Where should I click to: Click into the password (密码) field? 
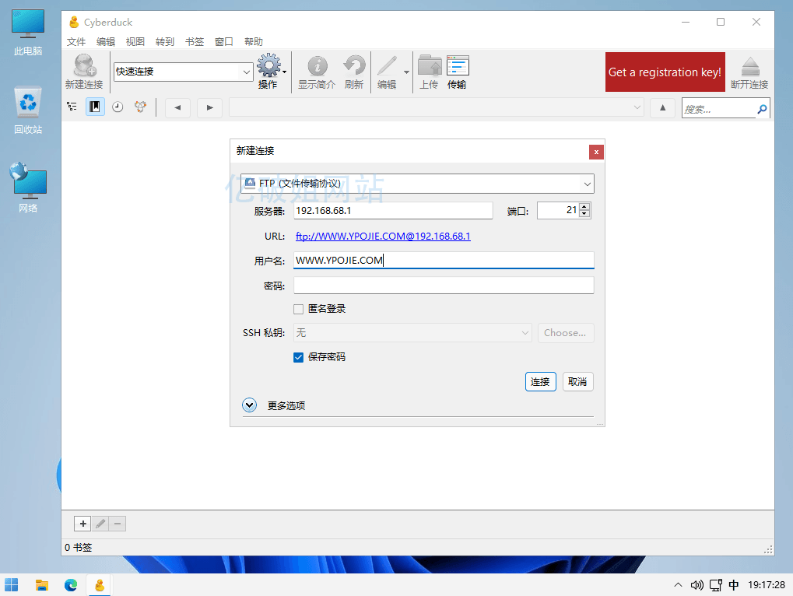click(x=444, y=286)
